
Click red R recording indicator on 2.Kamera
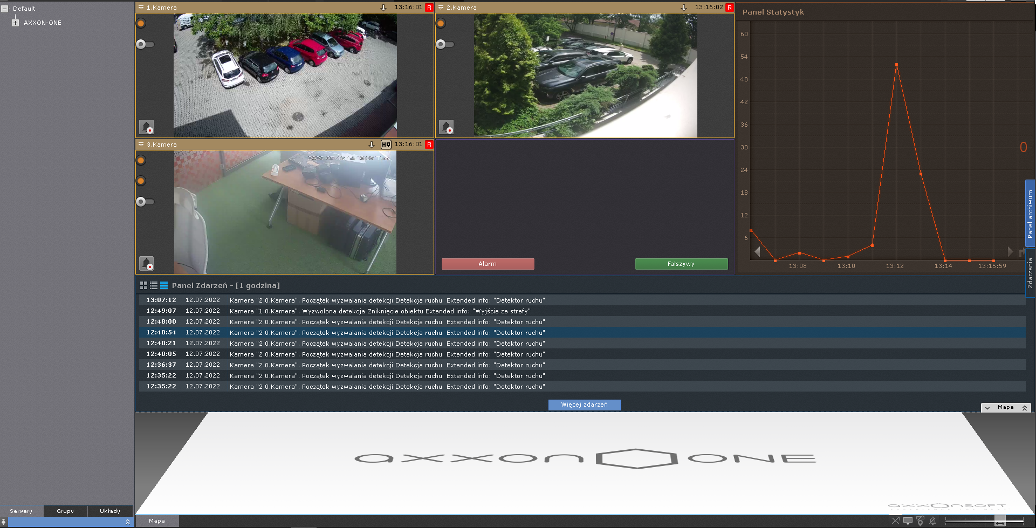(730, 8)
